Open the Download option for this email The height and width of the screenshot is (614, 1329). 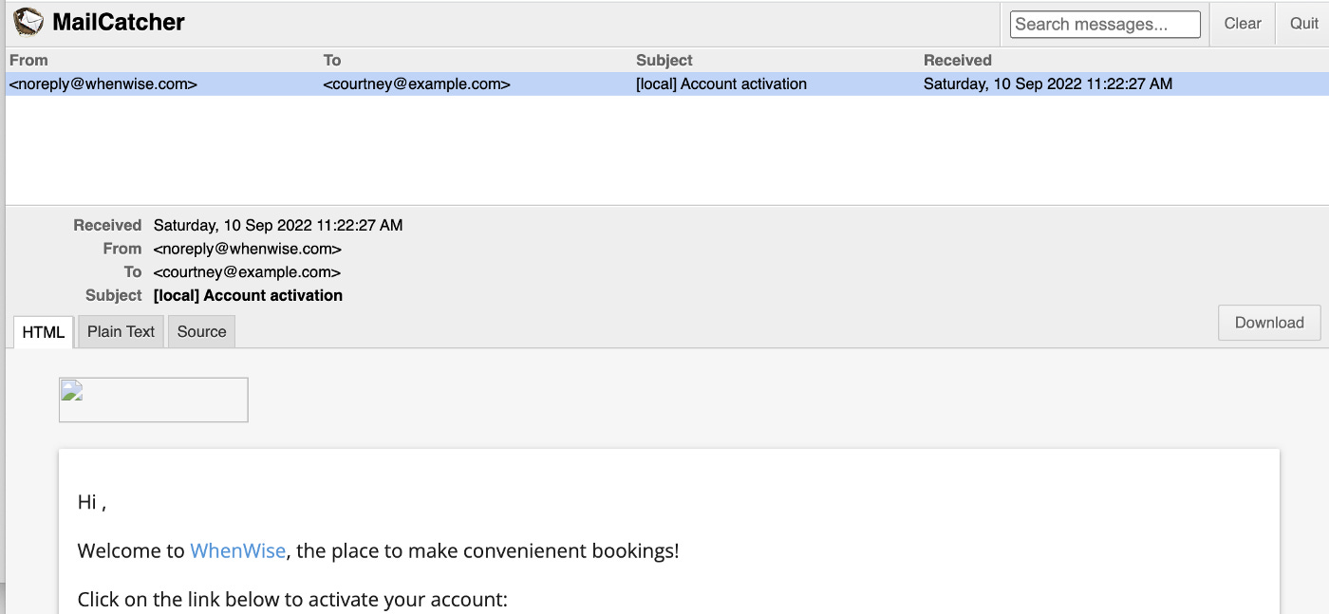[x=1268, y=323]
